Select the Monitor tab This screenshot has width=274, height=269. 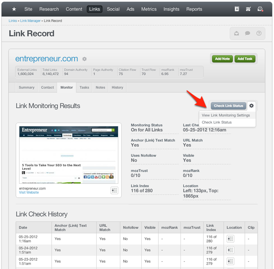tap(67, 87)
